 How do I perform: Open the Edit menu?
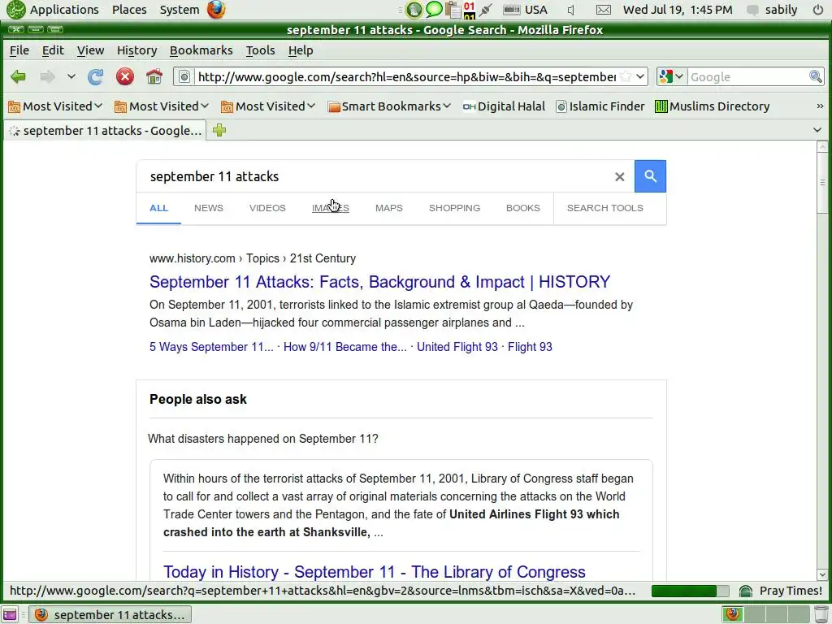pyautogui.click(x=53, y=50)
